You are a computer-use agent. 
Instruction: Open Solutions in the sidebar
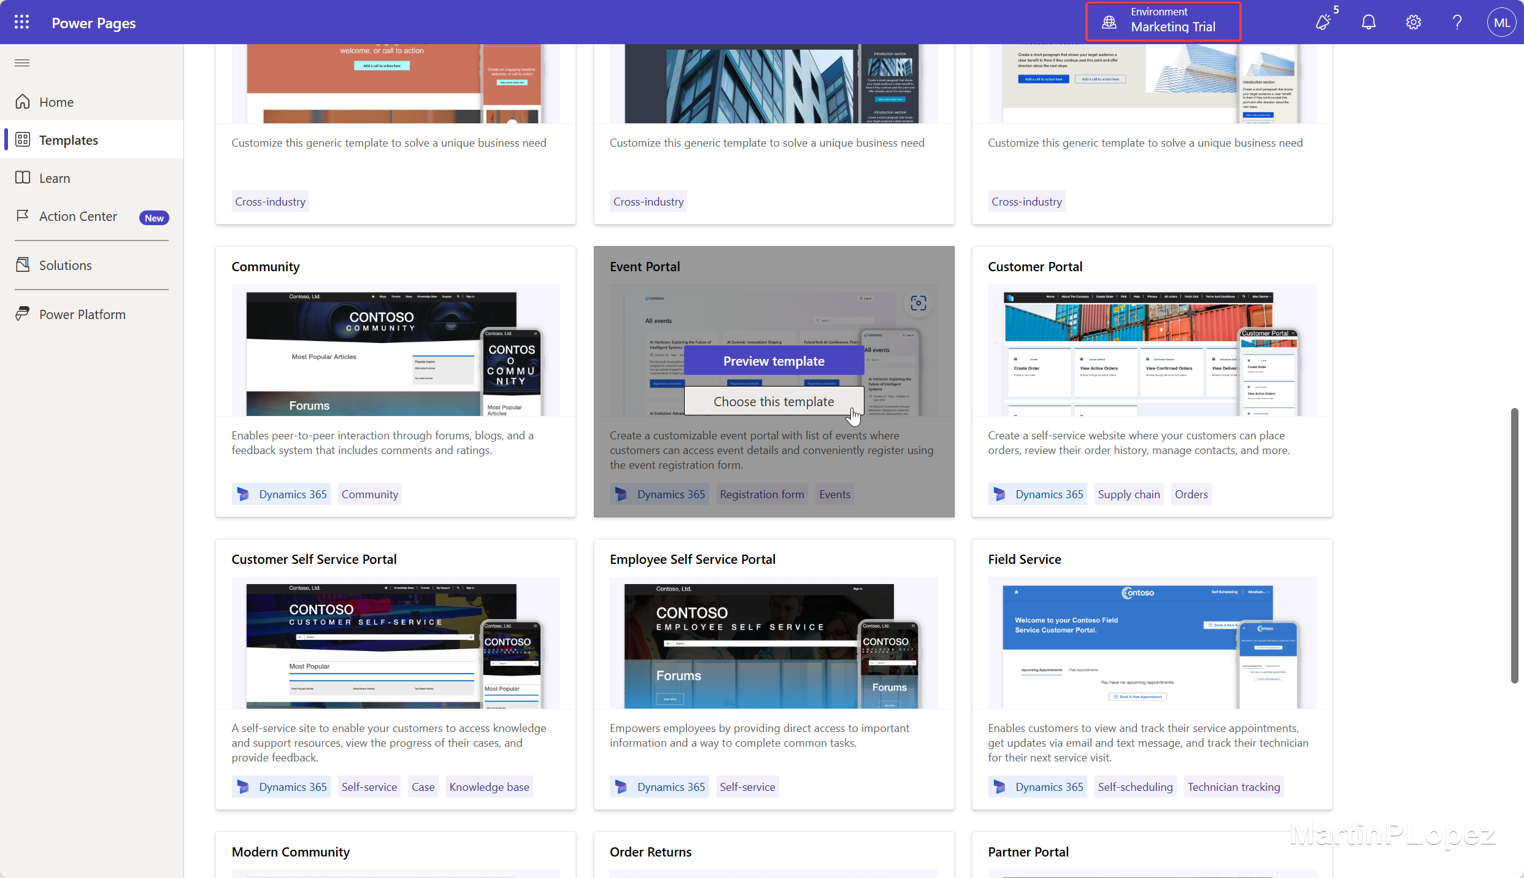click(65, 265)
